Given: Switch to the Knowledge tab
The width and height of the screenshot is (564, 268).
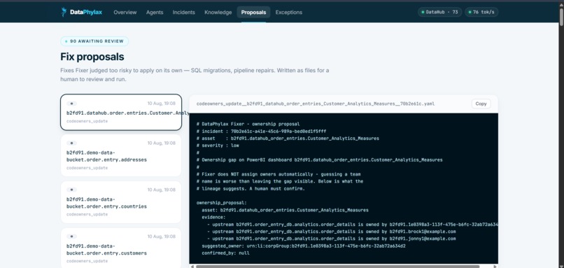Looking at the screenshot, I should click(x=218, y=12).
